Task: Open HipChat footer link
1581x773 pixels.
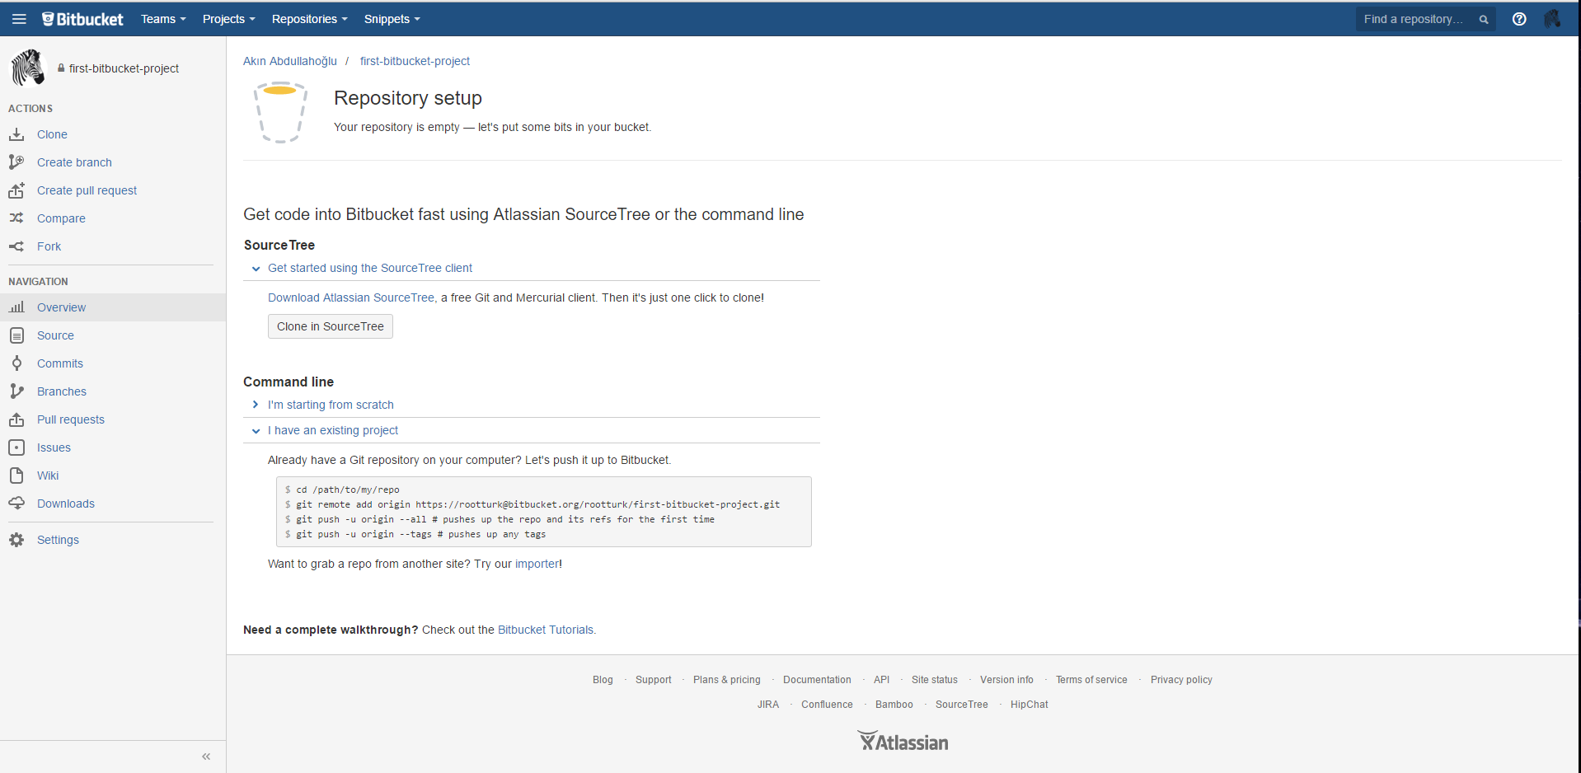Action: tap(1030, 705)
